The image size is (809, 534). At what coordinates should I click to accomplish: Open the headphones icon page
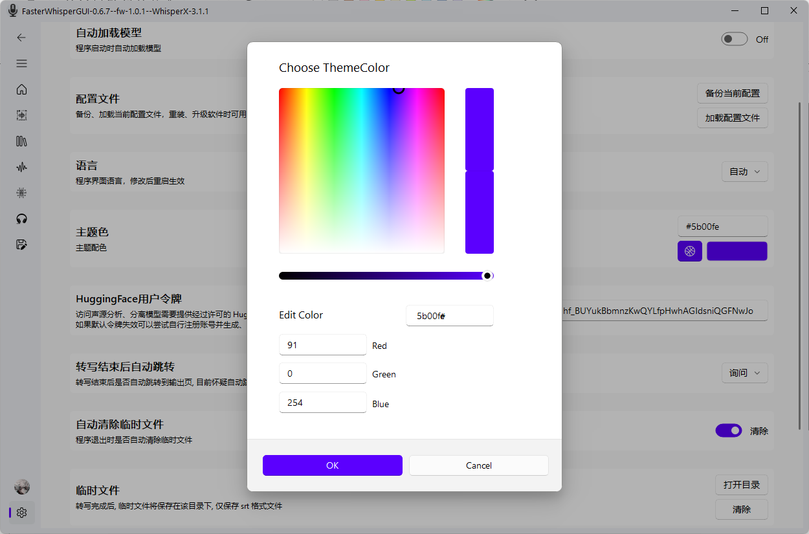(21, 219)
